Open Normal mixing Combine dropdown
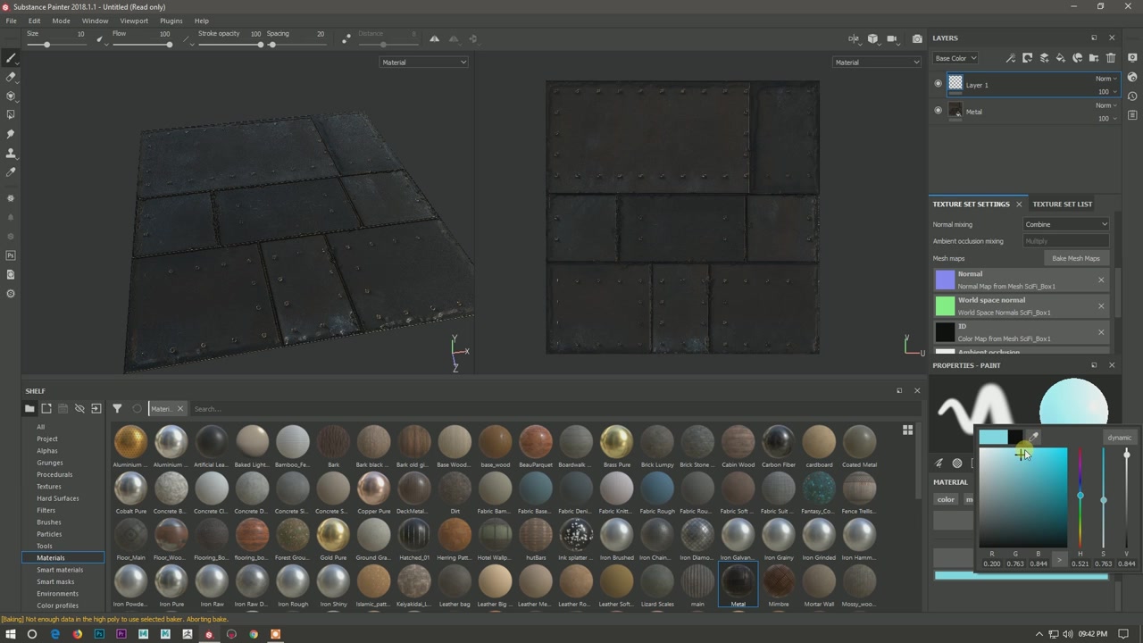Image resolution: width=1143 pixels, height=643 pixels. (1066, 224)
